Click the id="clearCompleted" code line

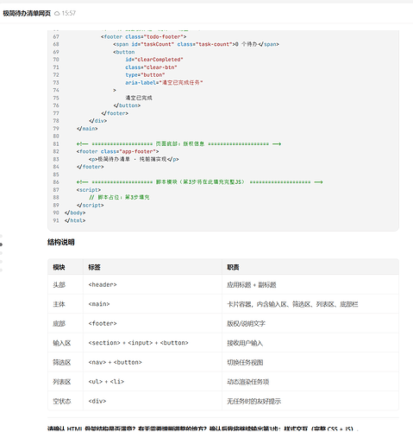click(154, 60)
